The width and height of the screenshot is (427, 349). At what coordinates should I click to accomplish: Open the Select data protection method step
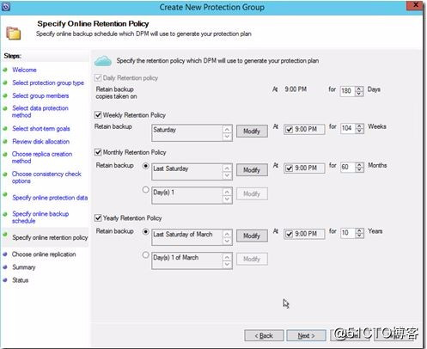click(40, 112)
